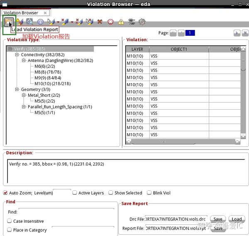
Task: Click the Drc File path field
Action: coord(176,219)
